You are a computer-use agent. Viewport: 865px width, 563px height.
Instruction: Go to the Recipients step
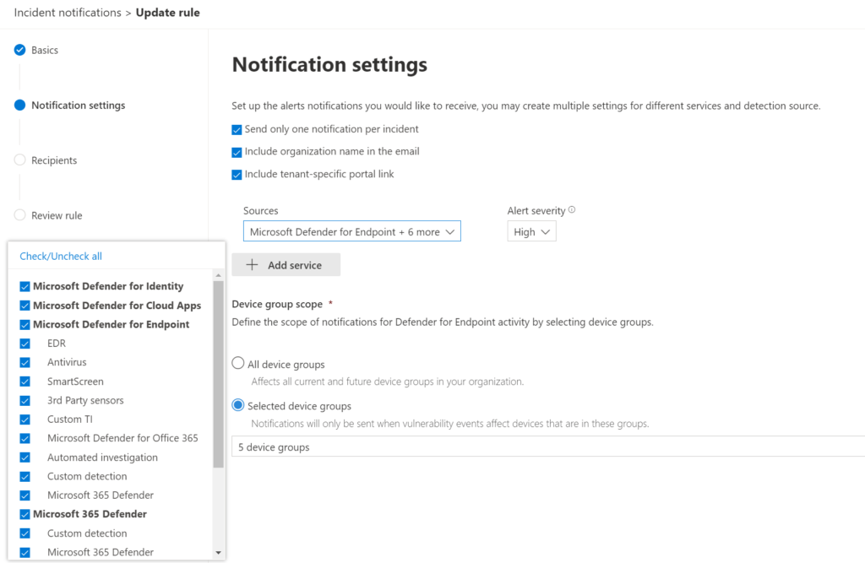point(54,160)
